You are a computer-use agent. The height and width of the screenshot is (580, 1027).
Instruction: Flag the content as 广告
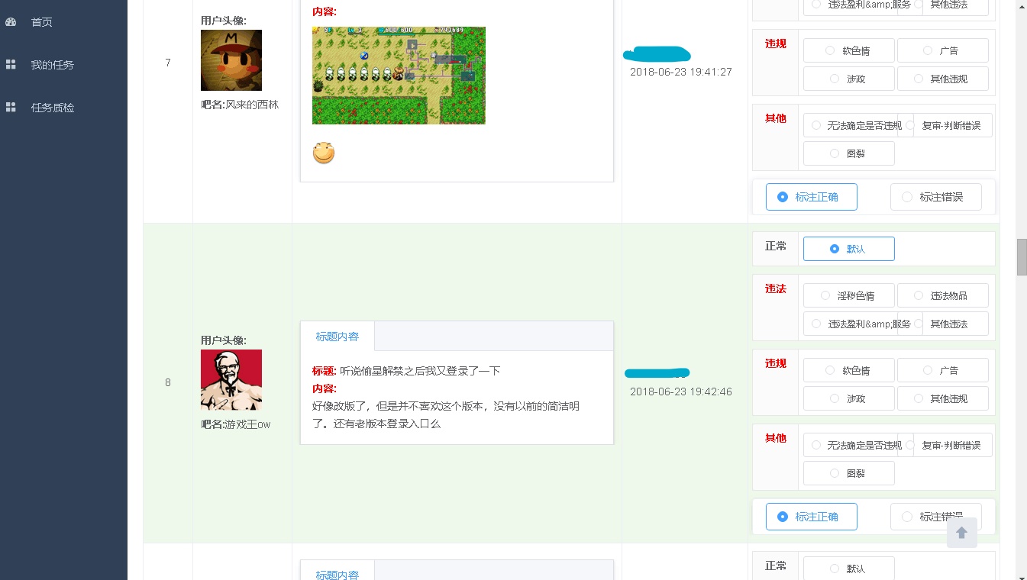coord(943,370)
